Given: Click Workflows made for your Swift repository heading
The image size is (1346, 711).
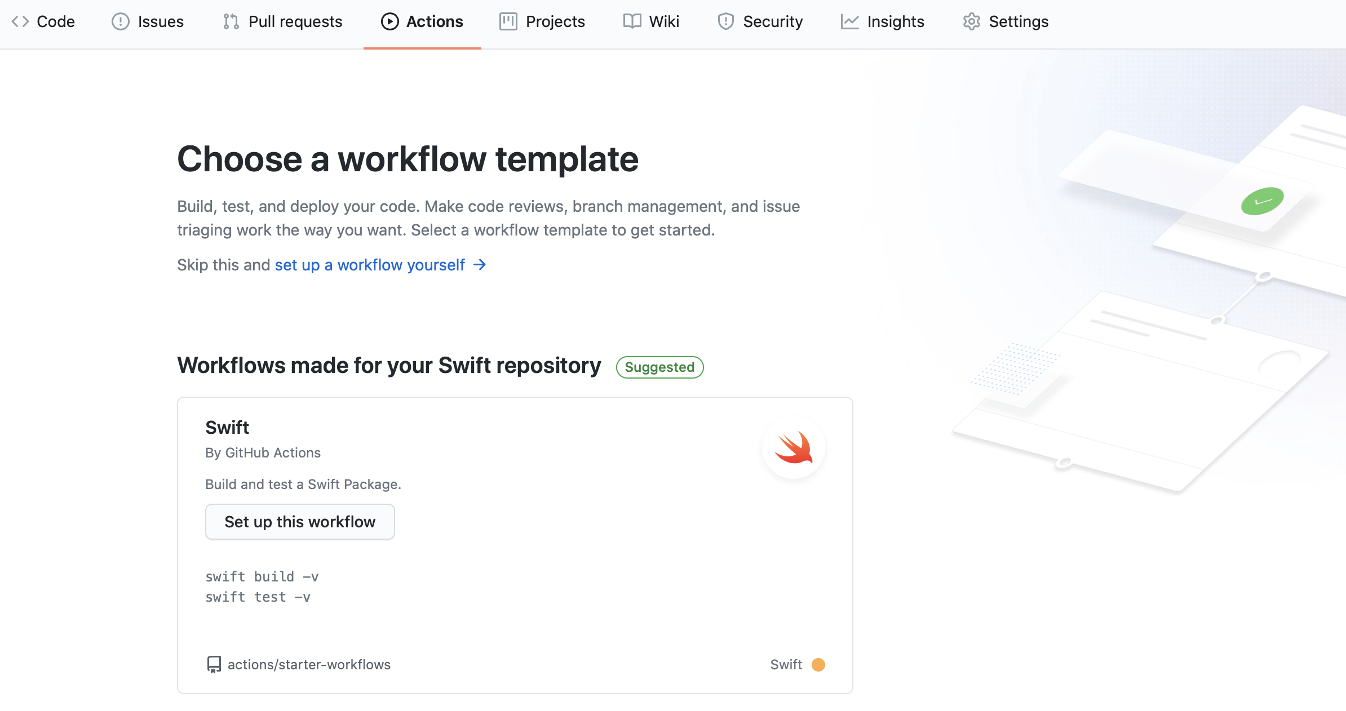Looking at the screenshot, I should (x=389, y=366).
